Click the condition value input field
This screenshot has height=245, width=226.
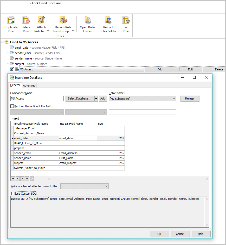point(143,112)
